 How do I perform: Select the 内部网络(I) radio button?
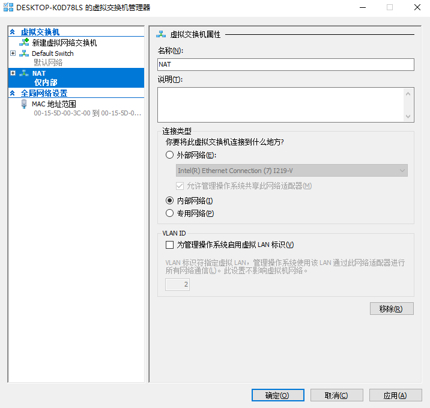[169, 201]
